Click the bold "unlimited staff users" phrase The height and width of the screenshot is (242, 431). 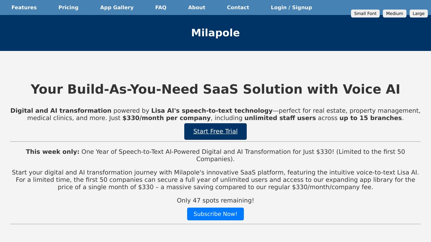[280, 118]
